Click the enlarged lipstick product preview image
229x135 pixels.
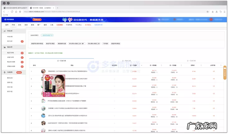coord(54,86)
